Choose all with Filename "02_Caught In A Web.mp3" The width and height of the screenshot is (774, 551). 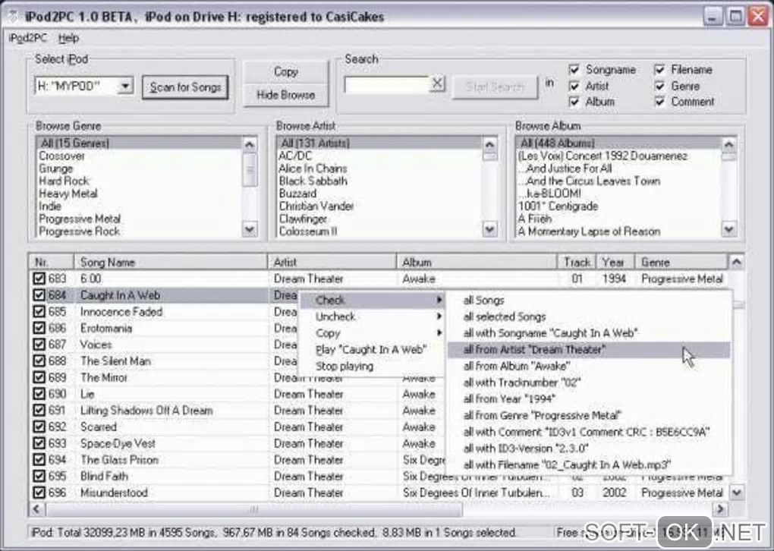coord(588,465)
